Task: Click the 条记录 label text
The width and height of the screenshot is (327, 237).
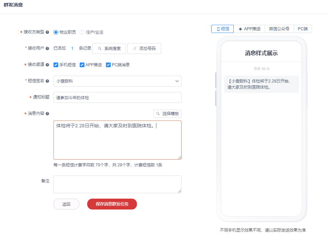Action: coord(85,48)
